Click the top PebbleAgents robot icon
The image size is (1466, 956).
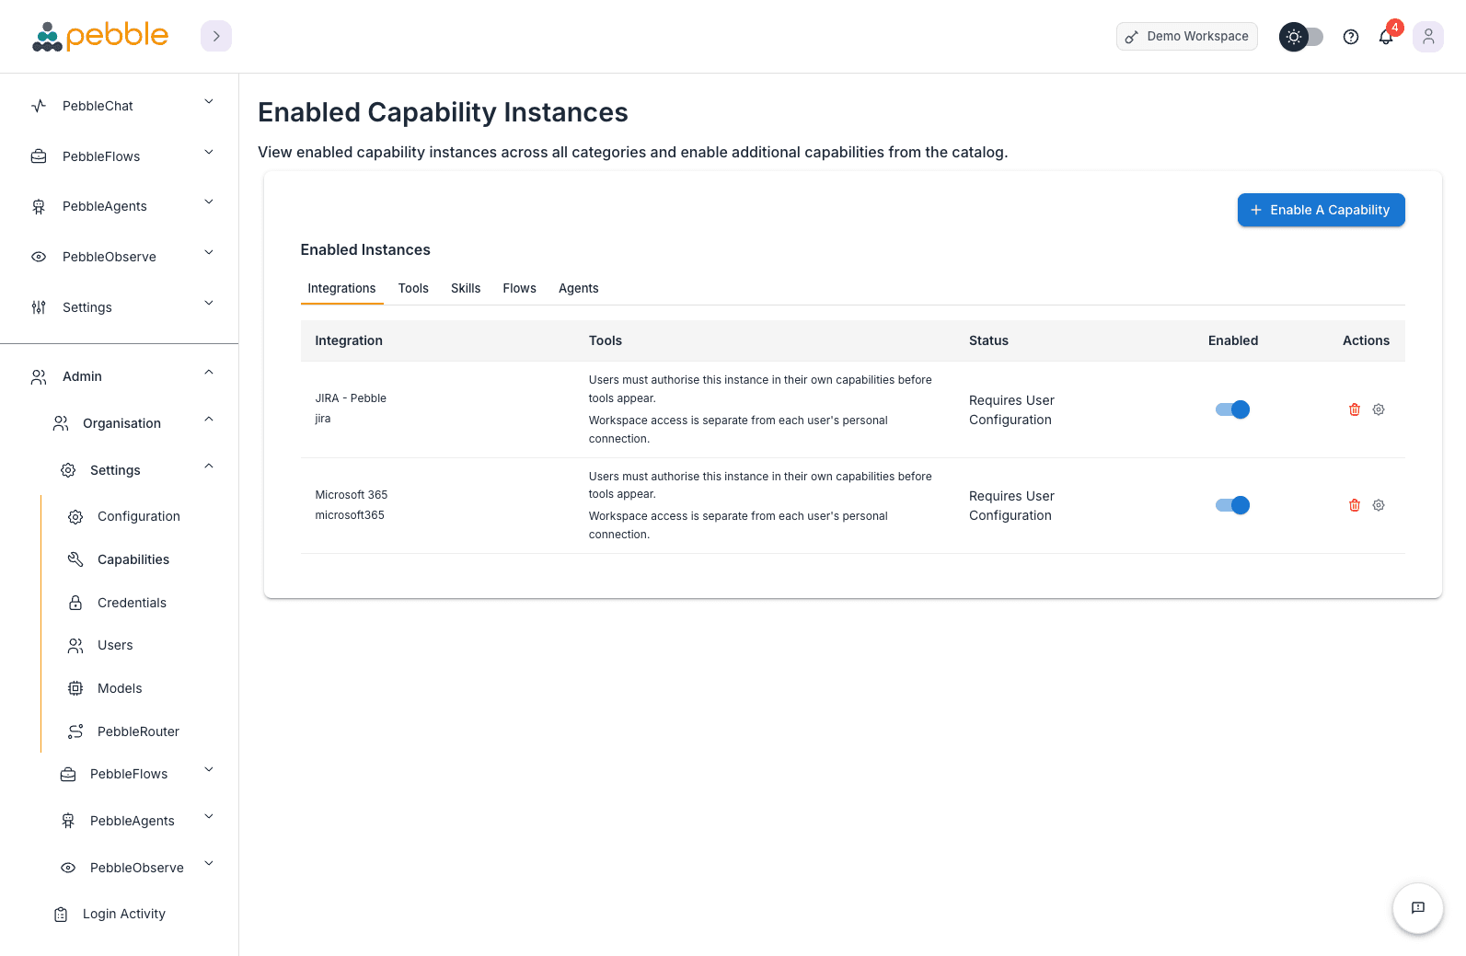click(39, 206)
